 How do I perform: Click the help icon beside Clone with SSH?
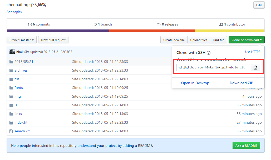tap(209, 53)
